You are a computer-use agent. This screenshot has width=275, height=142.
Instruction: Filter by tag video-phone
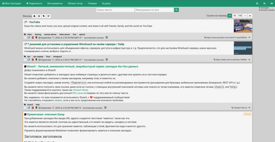point(64,35)
